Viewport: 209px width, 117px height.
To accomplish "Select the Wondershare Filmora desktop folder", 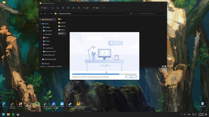I will coord(4,4).
